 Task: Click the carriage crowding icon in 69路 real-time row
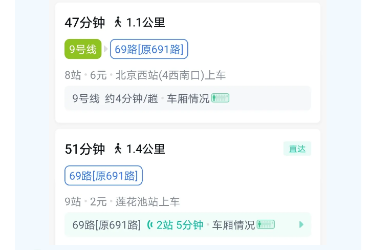pos(266,224)
